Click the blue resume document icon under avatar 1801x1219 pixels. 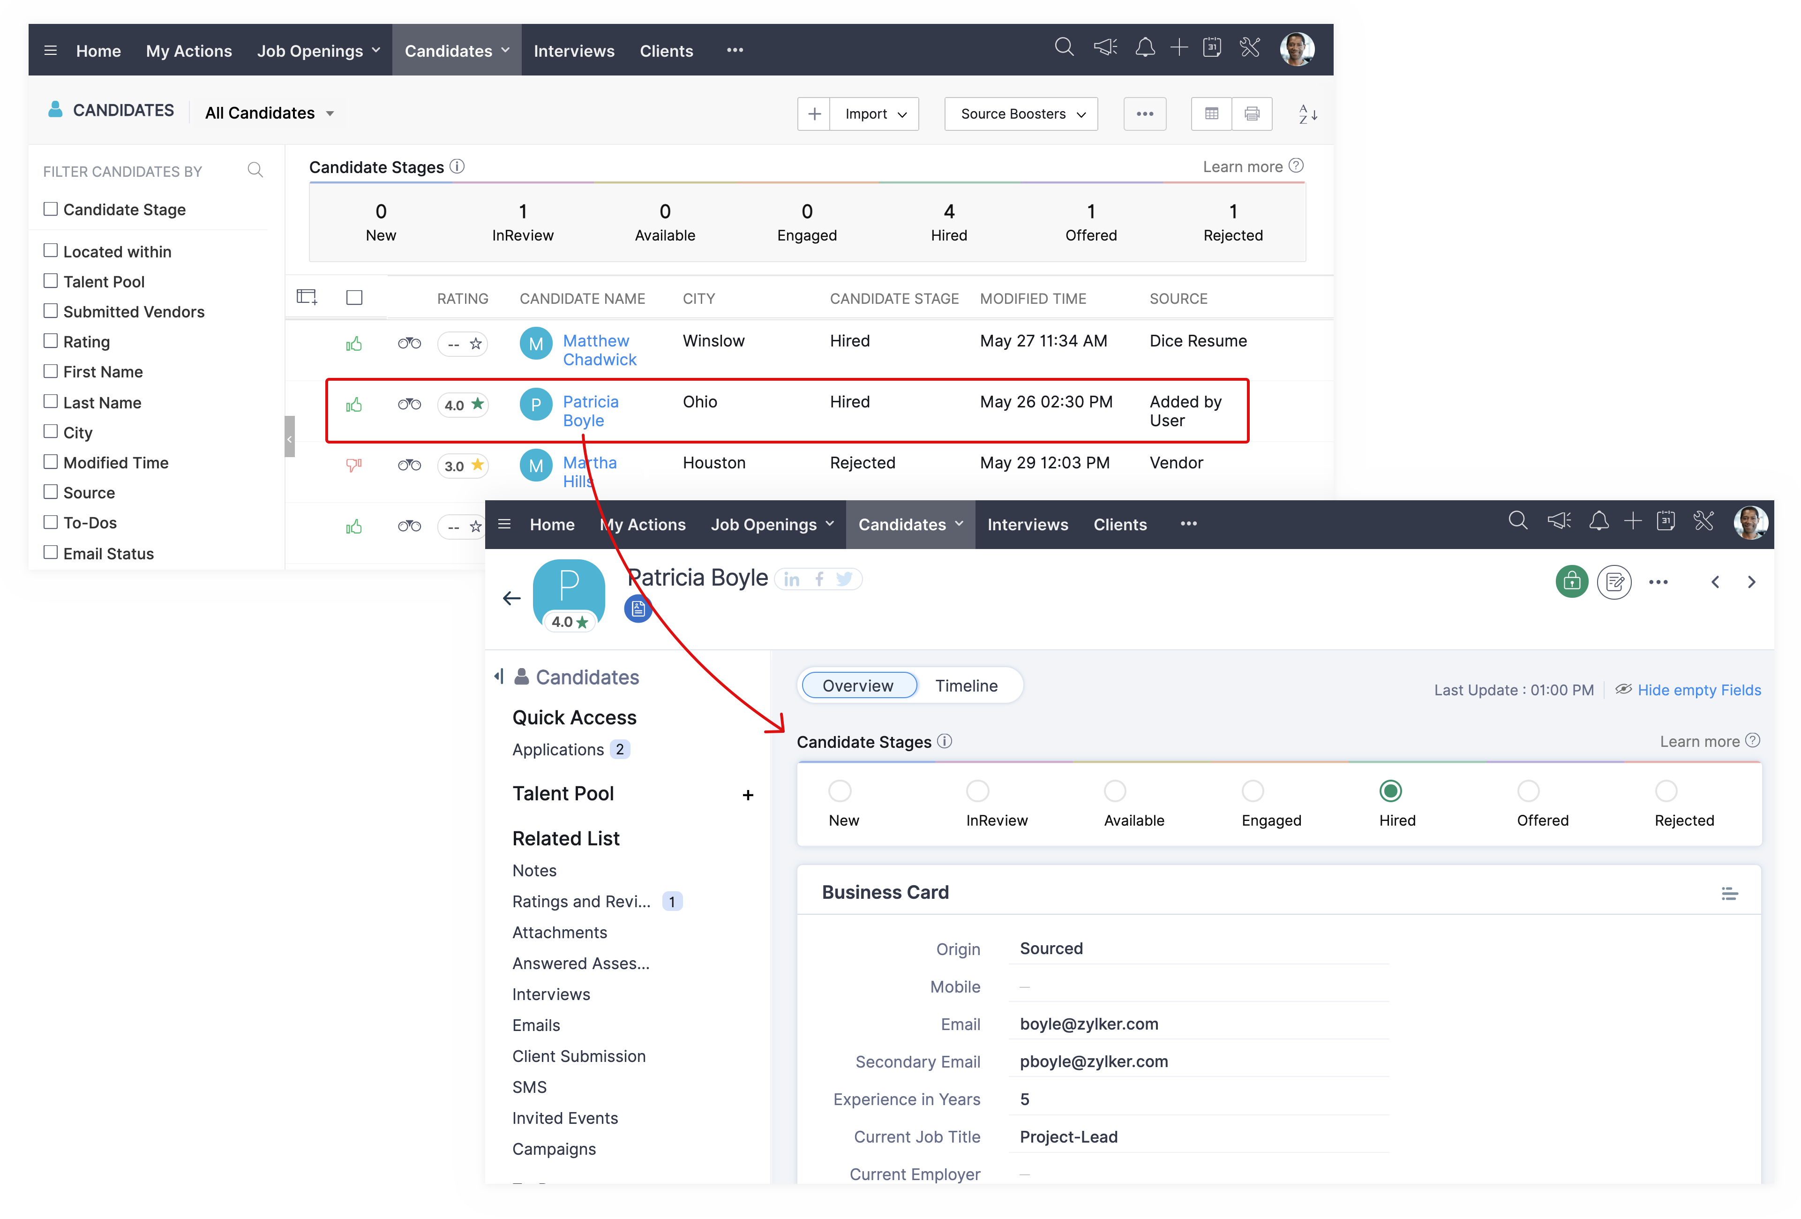point(638,609)
